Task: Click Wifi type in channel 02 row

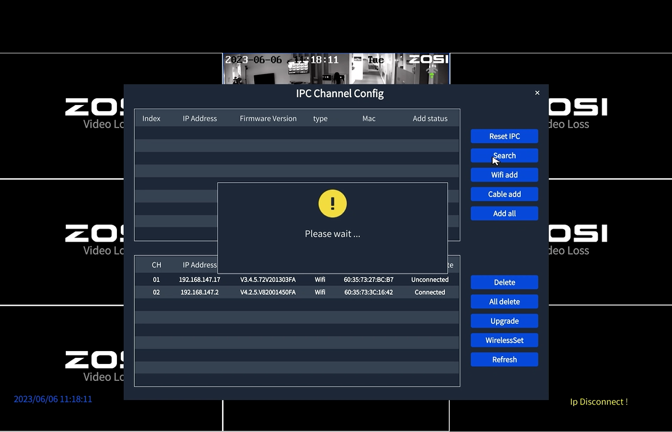Action: click(x=320, y=293)
